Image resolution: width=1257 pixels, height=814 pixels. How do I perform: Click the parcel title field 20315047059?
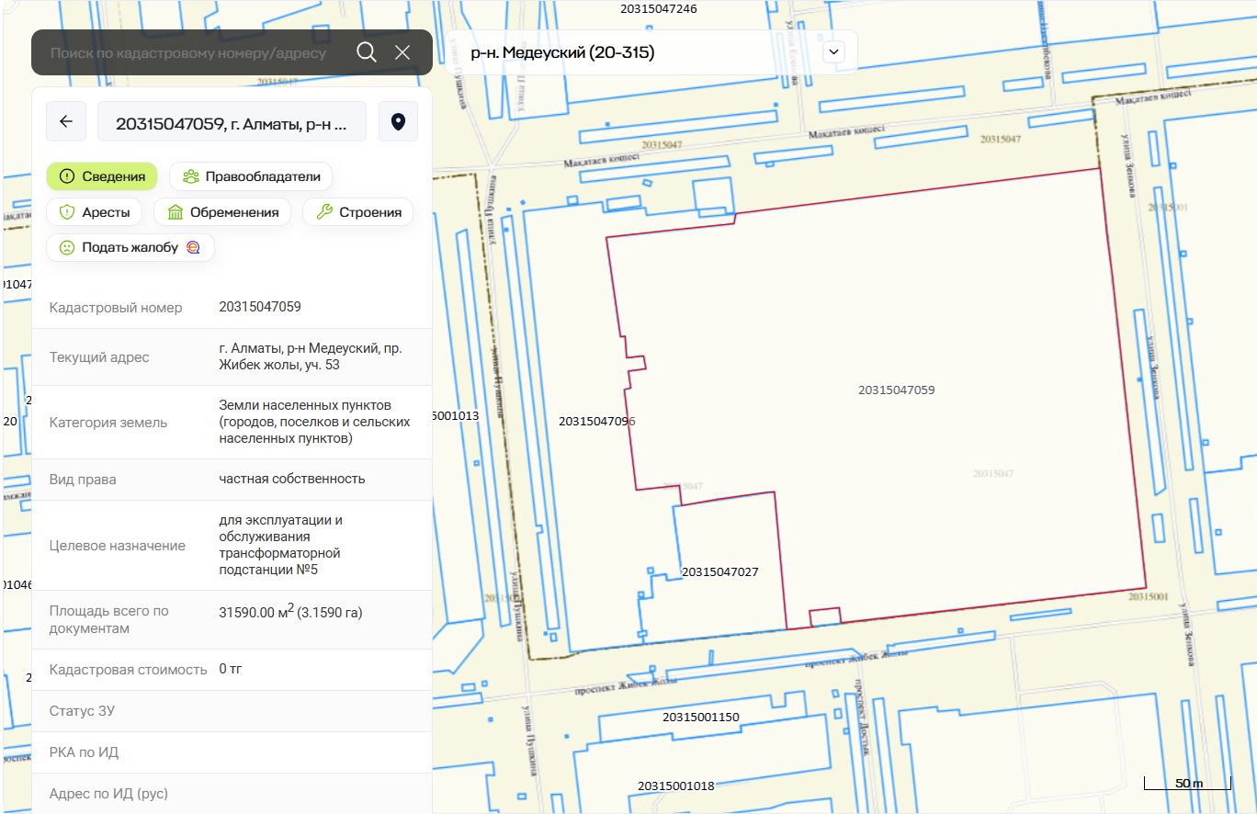(x=232, y=121)
